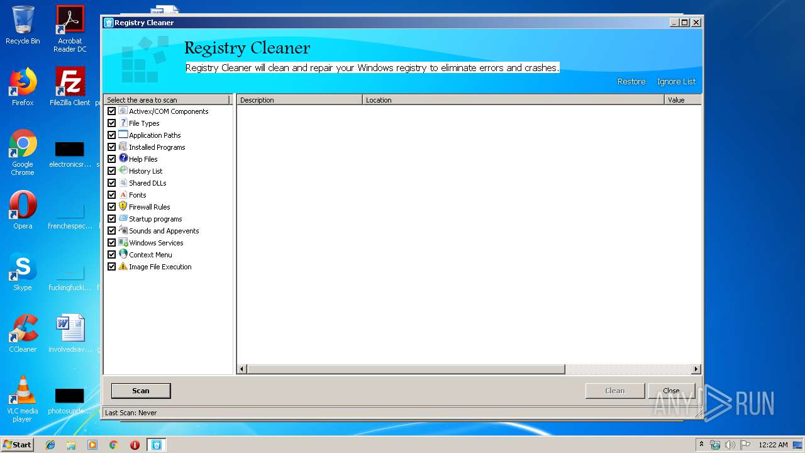
Task: Click the Opera icon in taskbar
Action: (x=135, y=445)
